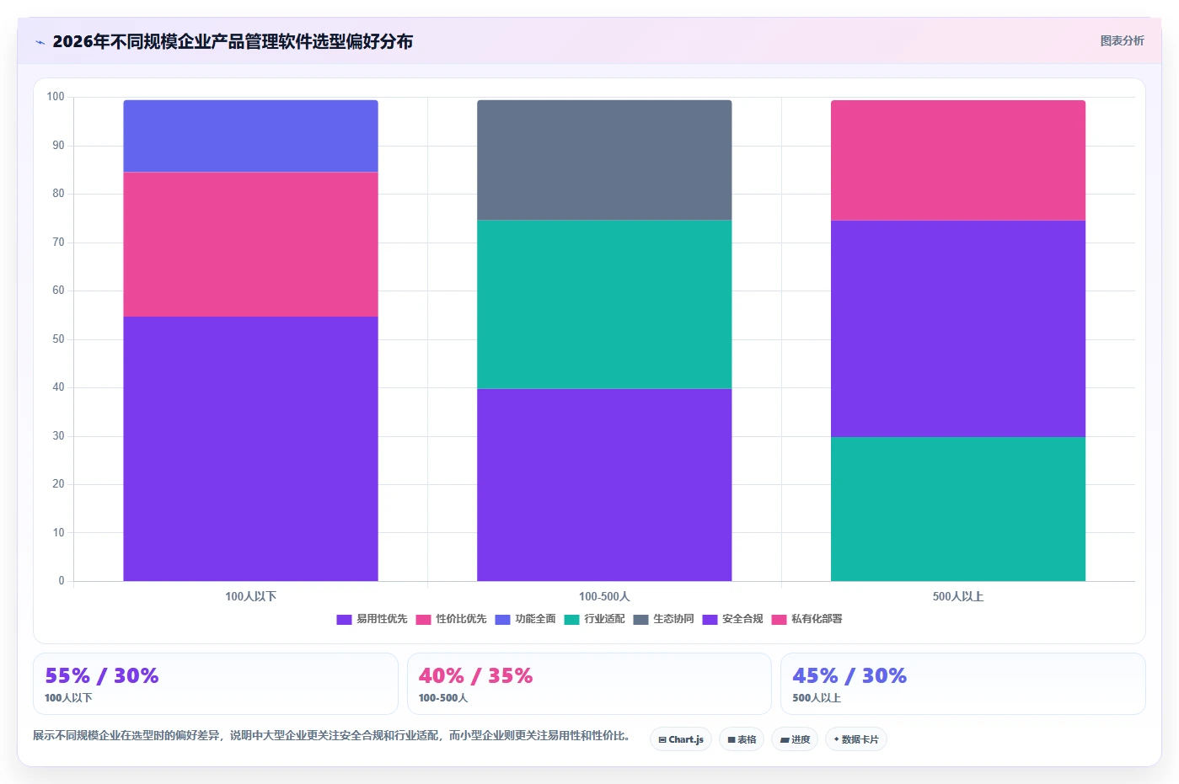The height and width of the screenshot is (784, 1179).
Task: Click the y-axis value 100
Action: (56, 97)
